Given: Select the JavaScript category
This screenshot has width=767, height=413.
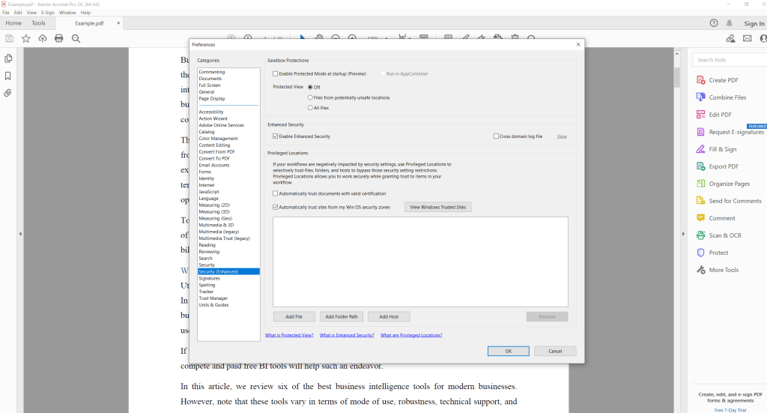Looking at the screenshot, I should pos(209,192).
